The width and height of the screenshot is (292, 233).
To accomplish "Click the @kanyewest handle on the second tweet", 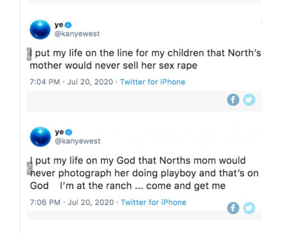I will click(x=78, y=141).
